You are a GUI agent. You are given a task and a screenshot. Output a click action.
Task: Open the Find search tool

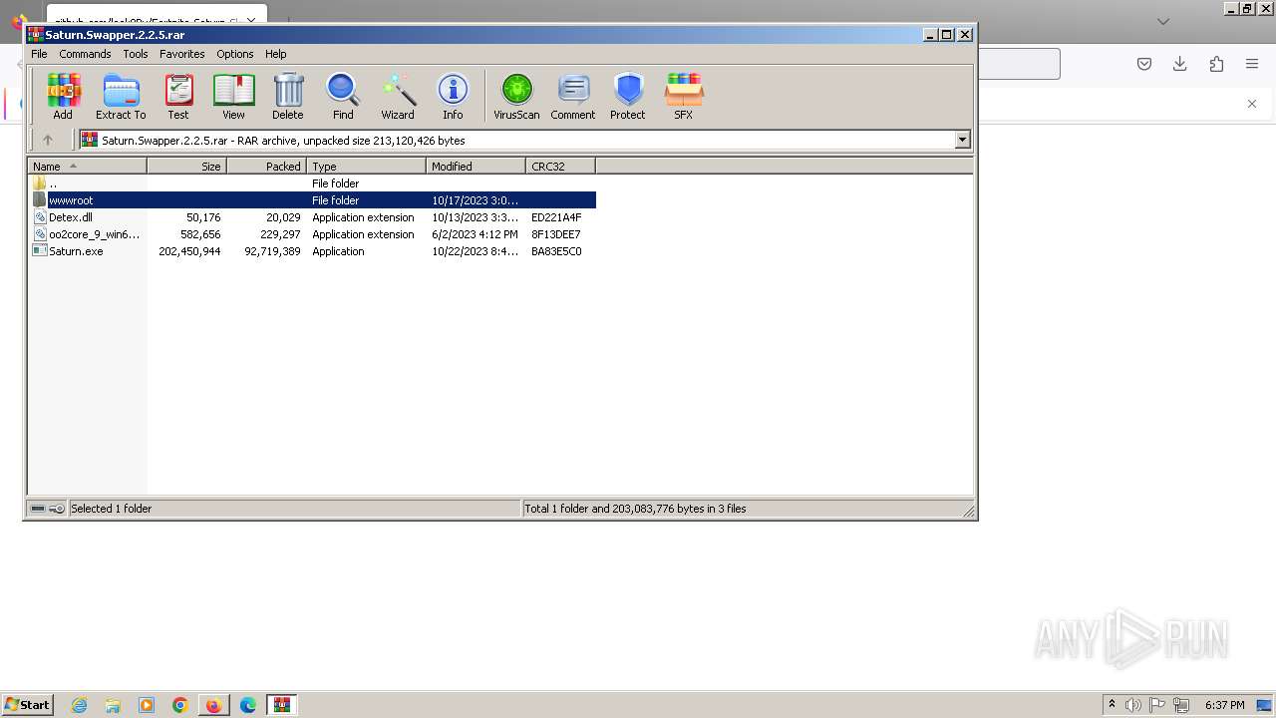[343, 97]
